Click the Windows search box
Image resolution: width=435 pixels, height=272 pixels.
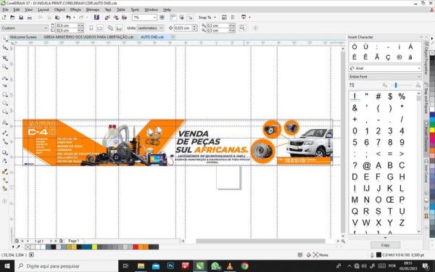[x=67, y=266]
